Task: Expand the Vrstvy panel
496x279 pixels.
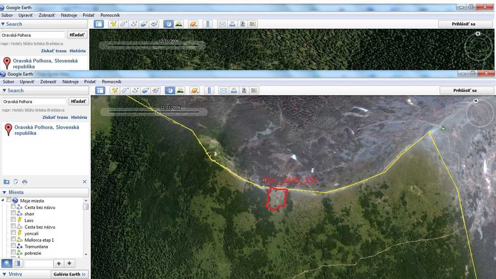Action: tap(4, 274)
